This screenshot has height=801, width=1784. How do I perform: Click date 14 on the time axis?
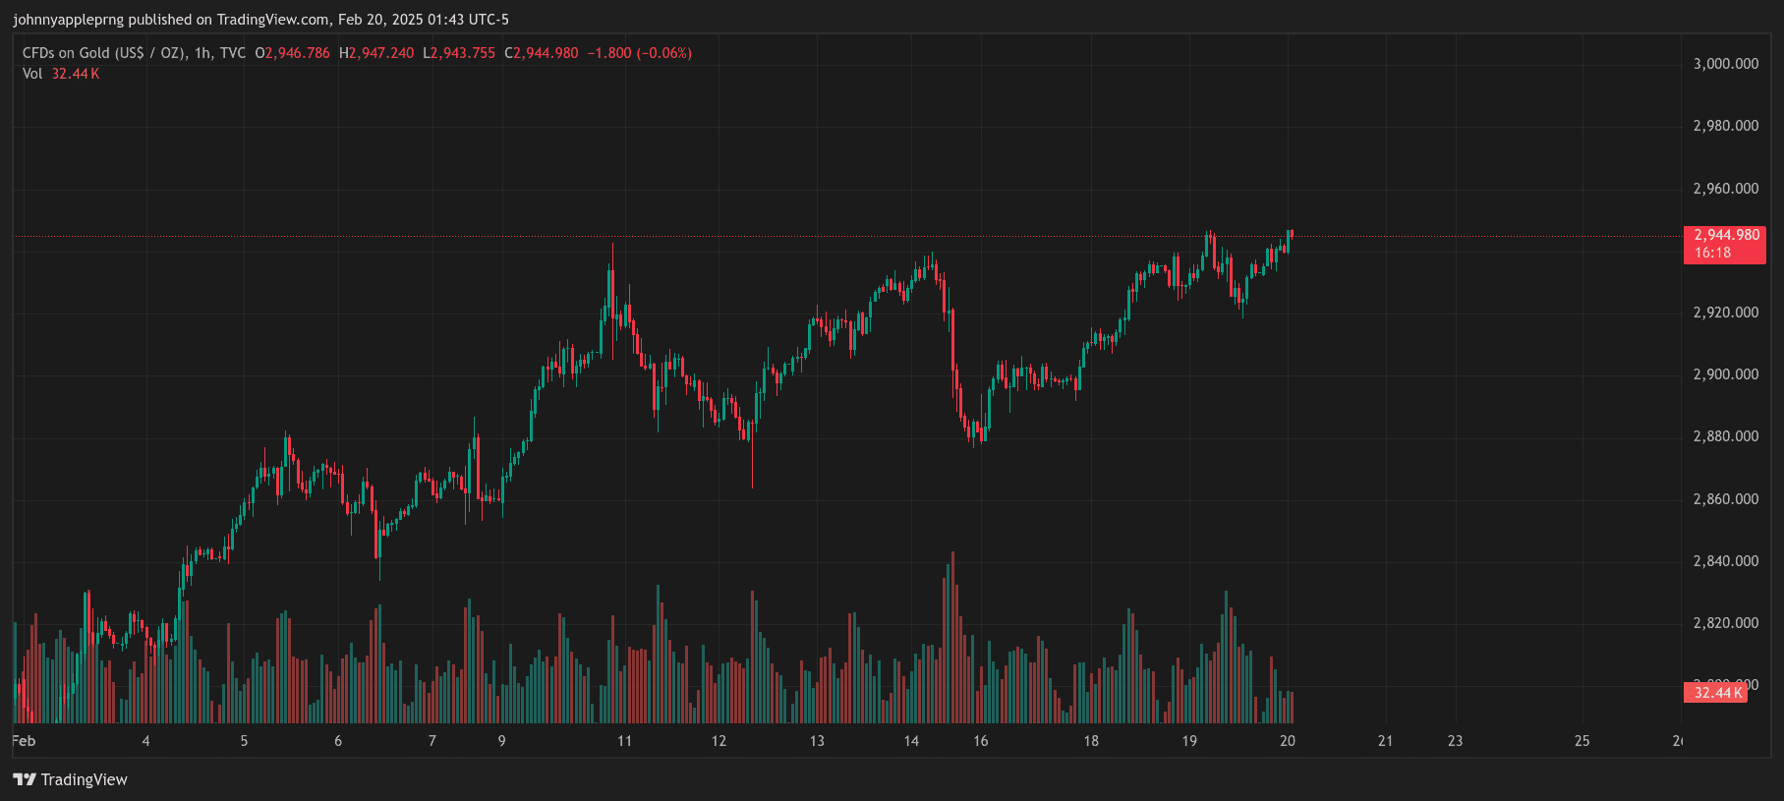tap(911, 741)
